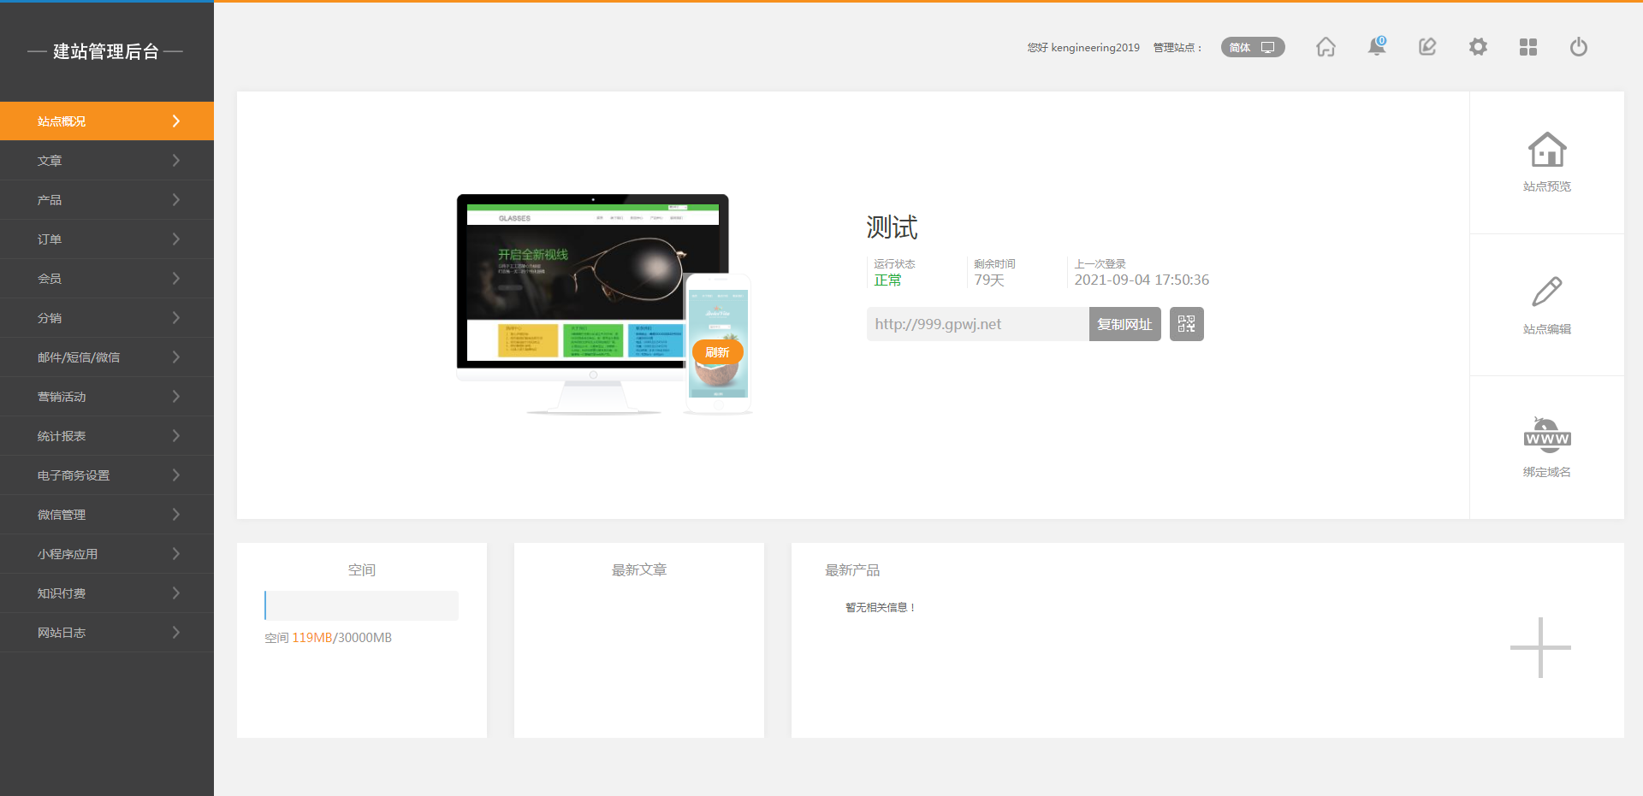Click the power logout icon
Image resolution: width=1643 pixels, height=796 pixels.
[1579, 47]
